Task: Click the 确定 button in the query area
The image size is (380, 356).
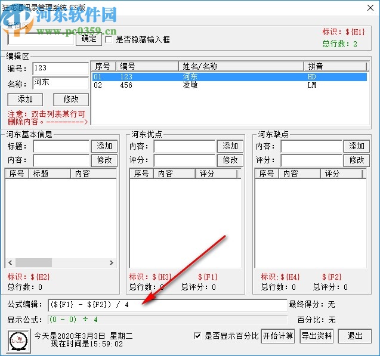Action: (x=89, y=39)
